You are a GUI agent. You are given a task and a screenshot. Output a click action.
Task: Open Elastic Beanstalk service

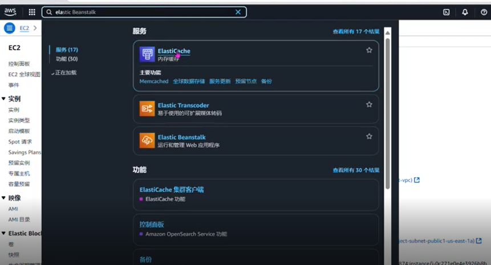coord(181,137)
